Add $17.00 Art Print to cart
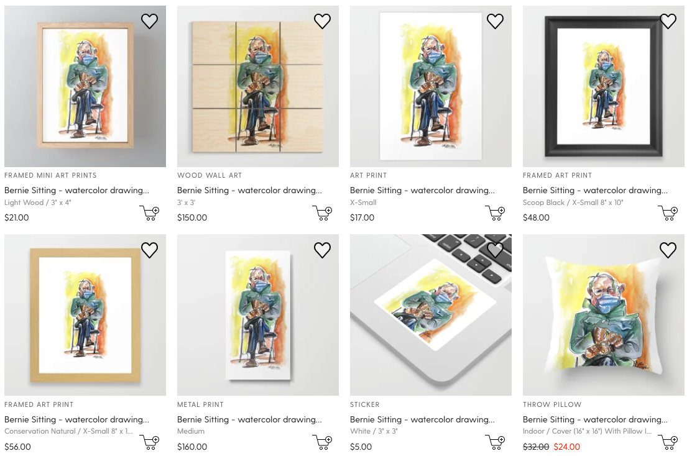Image resolution: width=692 pixels, height=456 pixels. (495, 213)
